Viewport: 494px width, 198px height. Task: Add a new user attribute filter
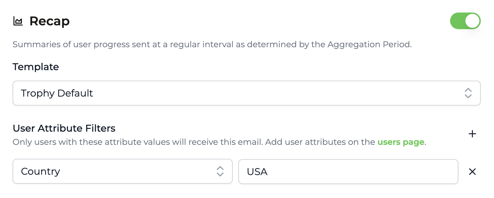[472, 134]
